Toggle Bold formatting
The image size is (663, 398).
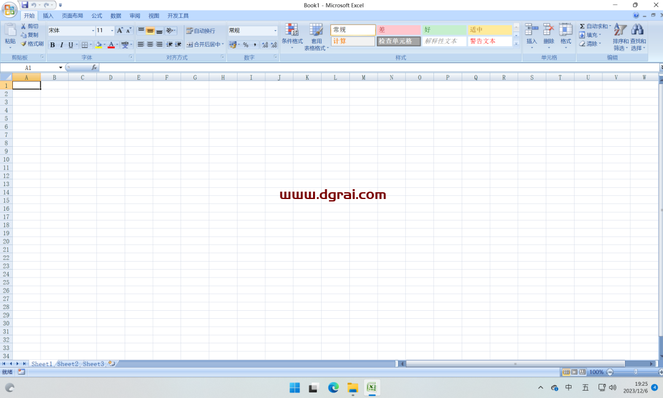point(52,45)
